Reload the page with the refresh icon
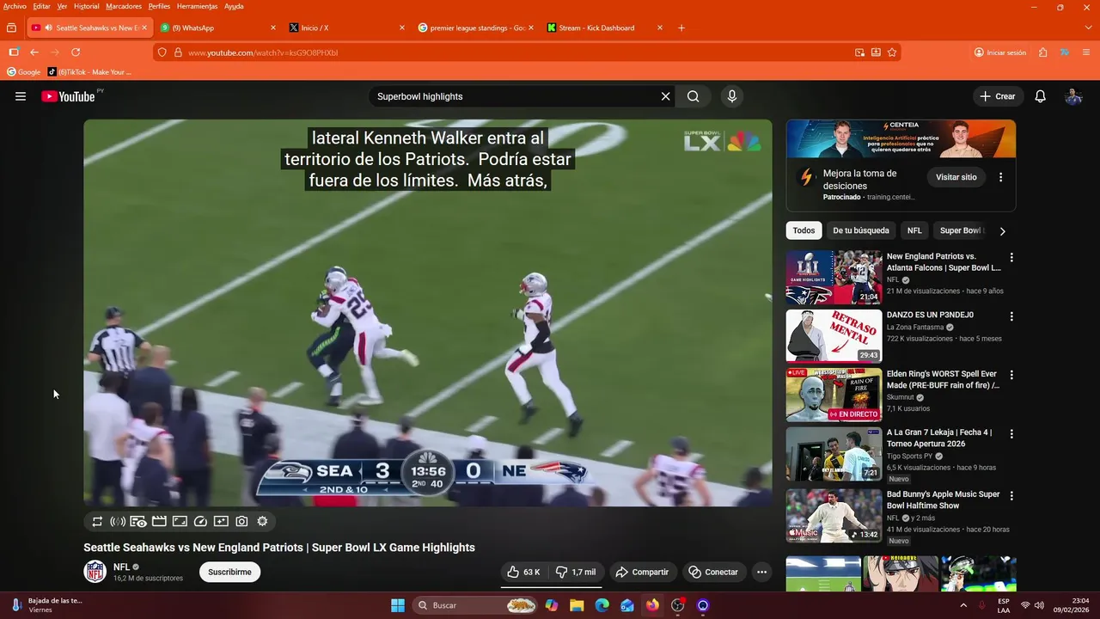The height and width of the screenshot is (619, 1100). pos(76,52)
